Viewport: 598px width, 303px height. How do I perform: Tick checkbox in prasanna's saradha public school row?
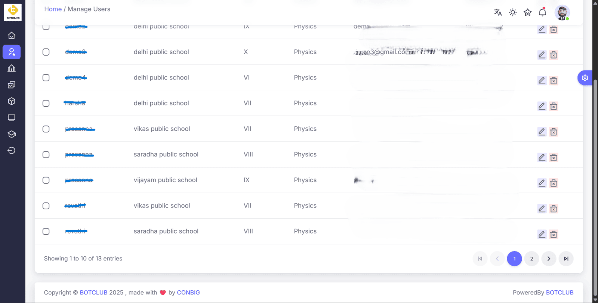(46, 154)
